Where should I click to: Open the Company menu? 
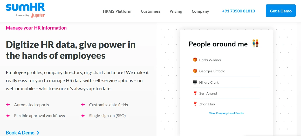200,11
